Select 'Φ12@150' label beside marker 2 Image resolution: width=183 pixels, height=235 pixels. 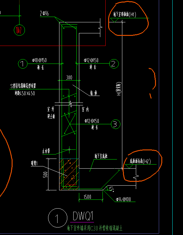click(91, 60)
